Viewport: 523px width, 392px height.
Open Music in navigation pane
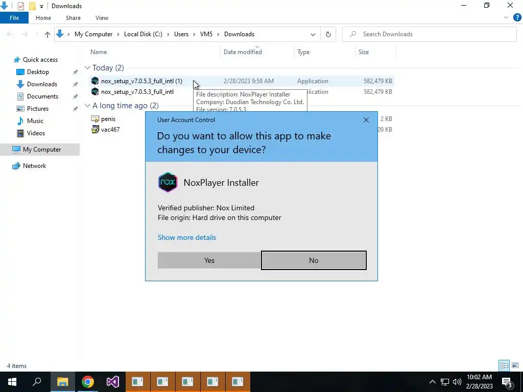pos(35,121)
